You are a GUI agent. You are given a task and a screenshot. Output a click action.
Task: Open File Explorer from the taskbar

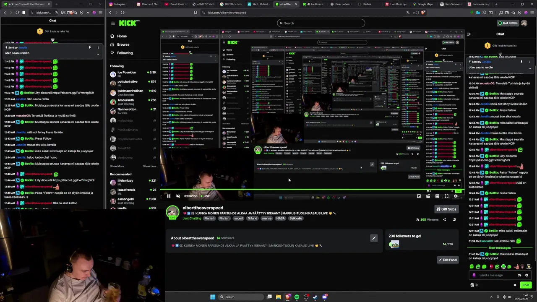tap(278, 297)
